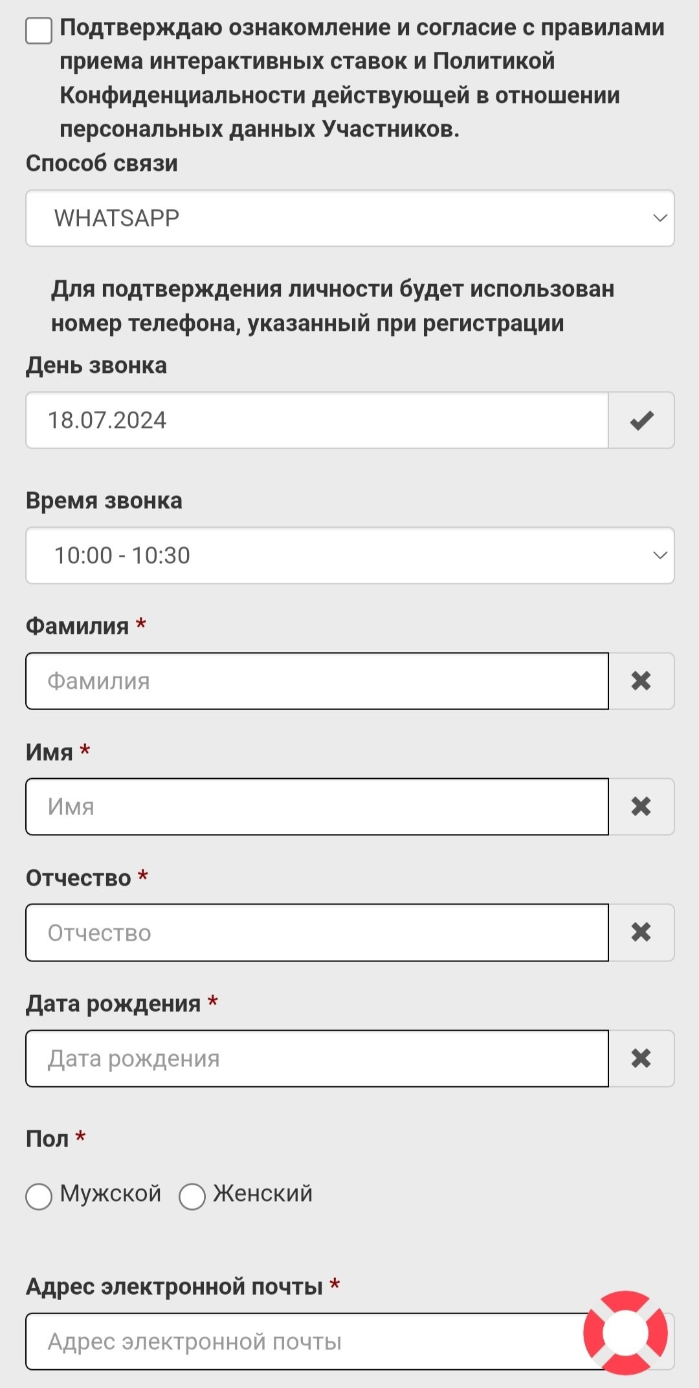The image size is (699, 1388).
Task: Click the X icon next to Фамилия field
Action: (x=641, y=681)
